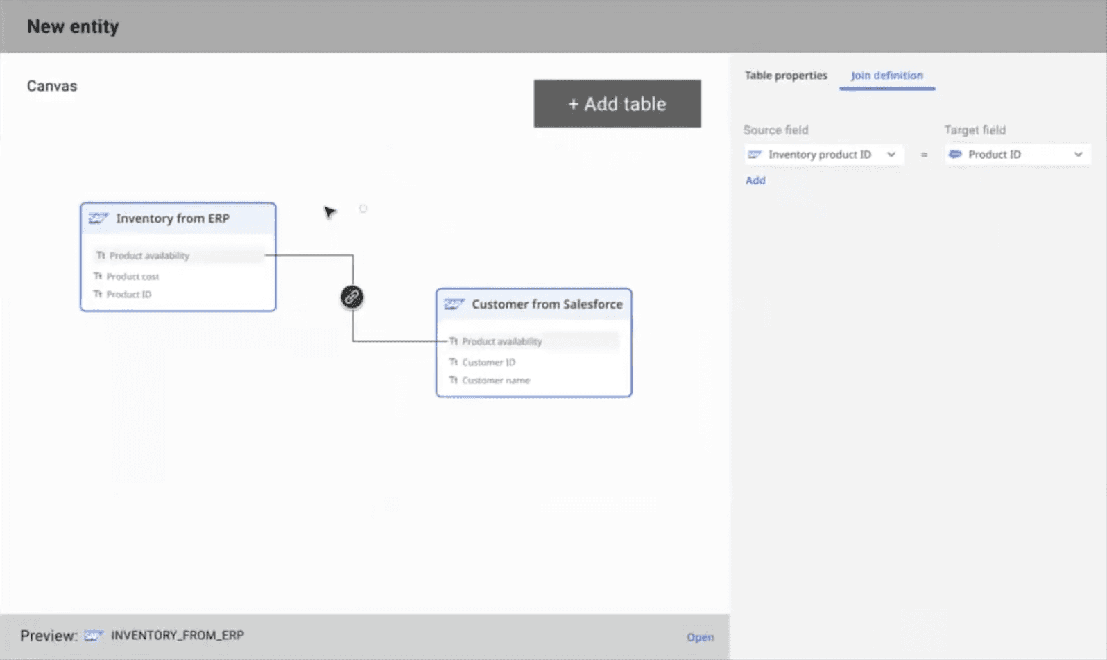
Task: Select Inventory from ERP table header
Action: [x=178, y=218]
